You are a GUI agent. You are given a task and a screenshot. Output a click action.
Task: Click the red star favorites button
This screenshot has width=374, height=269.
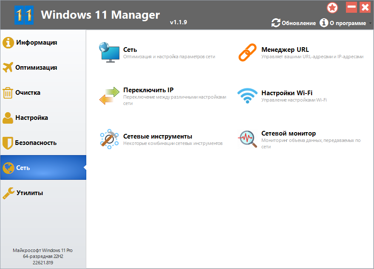(x=333, y=8)
